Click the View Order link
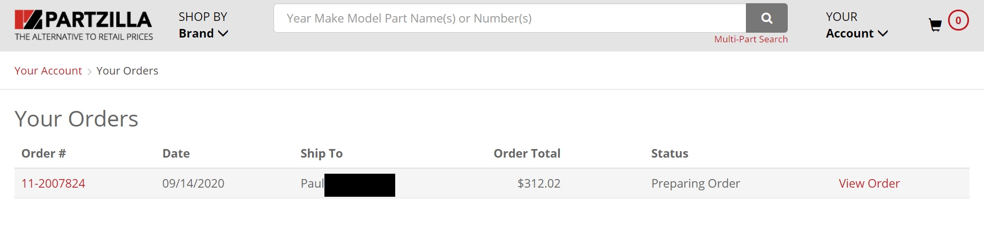This screenshot has width=984, height=245. tap(869, 183)
